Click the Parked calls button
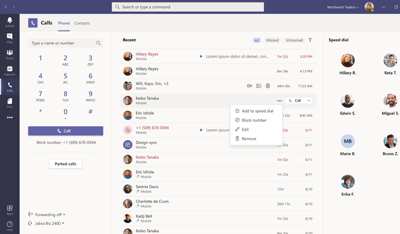Screen dimensions: 400x234 [x=65, y=164]
